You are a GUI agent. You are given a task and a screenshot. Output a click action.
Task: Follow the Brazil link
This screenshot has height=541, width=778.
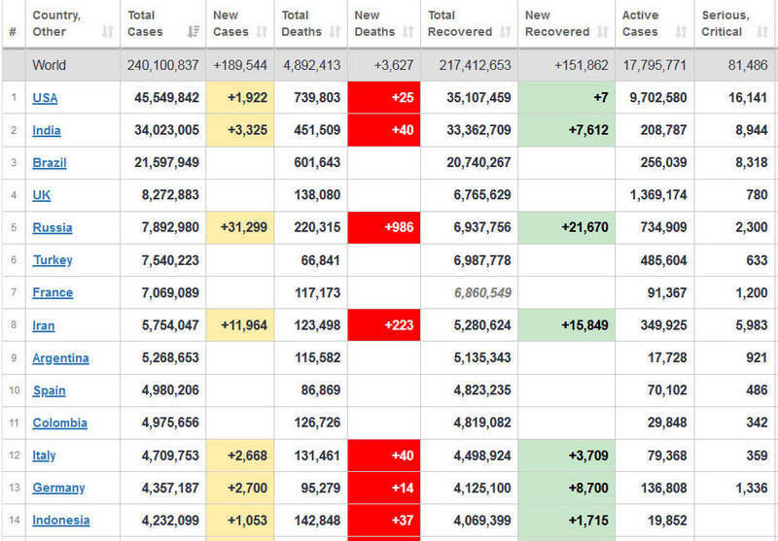coord(50,163)
